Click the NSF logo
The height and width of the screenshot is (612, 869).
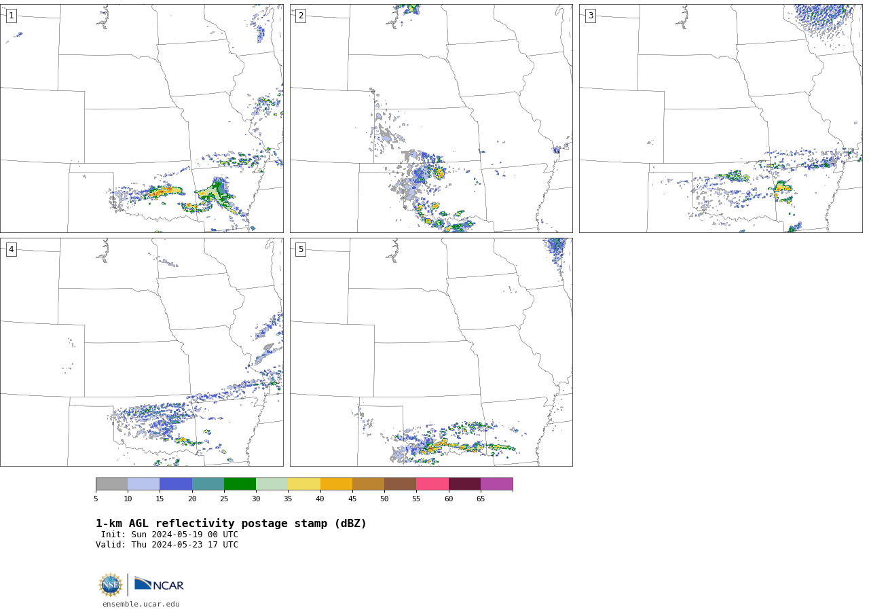click(111, 585)
